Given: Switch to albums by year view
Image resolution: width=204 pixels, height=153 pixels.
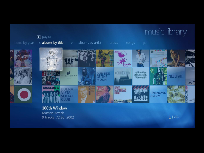Looking at the screenshot, I should (x=24, y=43).
